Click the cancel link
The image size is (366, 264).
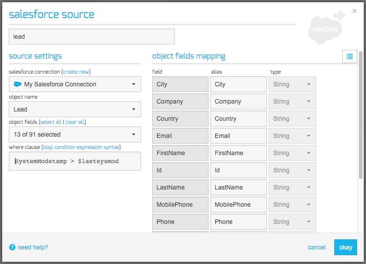[317, 247]
